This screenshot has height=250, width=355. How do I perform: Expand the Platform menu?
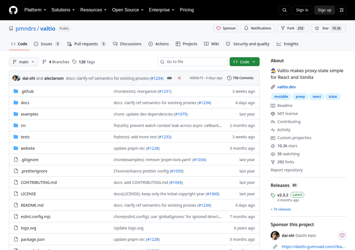click(x=35, y=10)
